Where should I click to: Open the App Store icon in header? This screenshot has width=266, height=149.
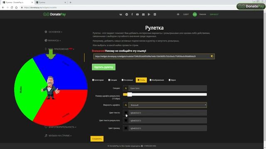(x=155, y=14)
